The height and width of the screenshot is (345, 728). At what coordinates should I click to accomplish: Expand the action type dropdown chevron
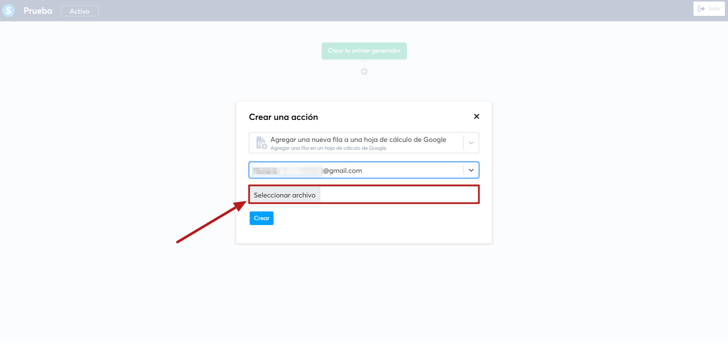(471, 143)
